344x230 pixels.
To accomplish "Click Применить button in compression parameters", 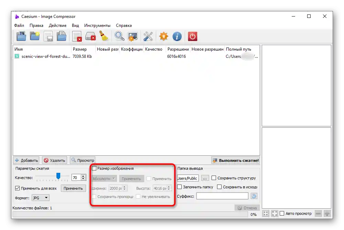I will pos(73,188).
